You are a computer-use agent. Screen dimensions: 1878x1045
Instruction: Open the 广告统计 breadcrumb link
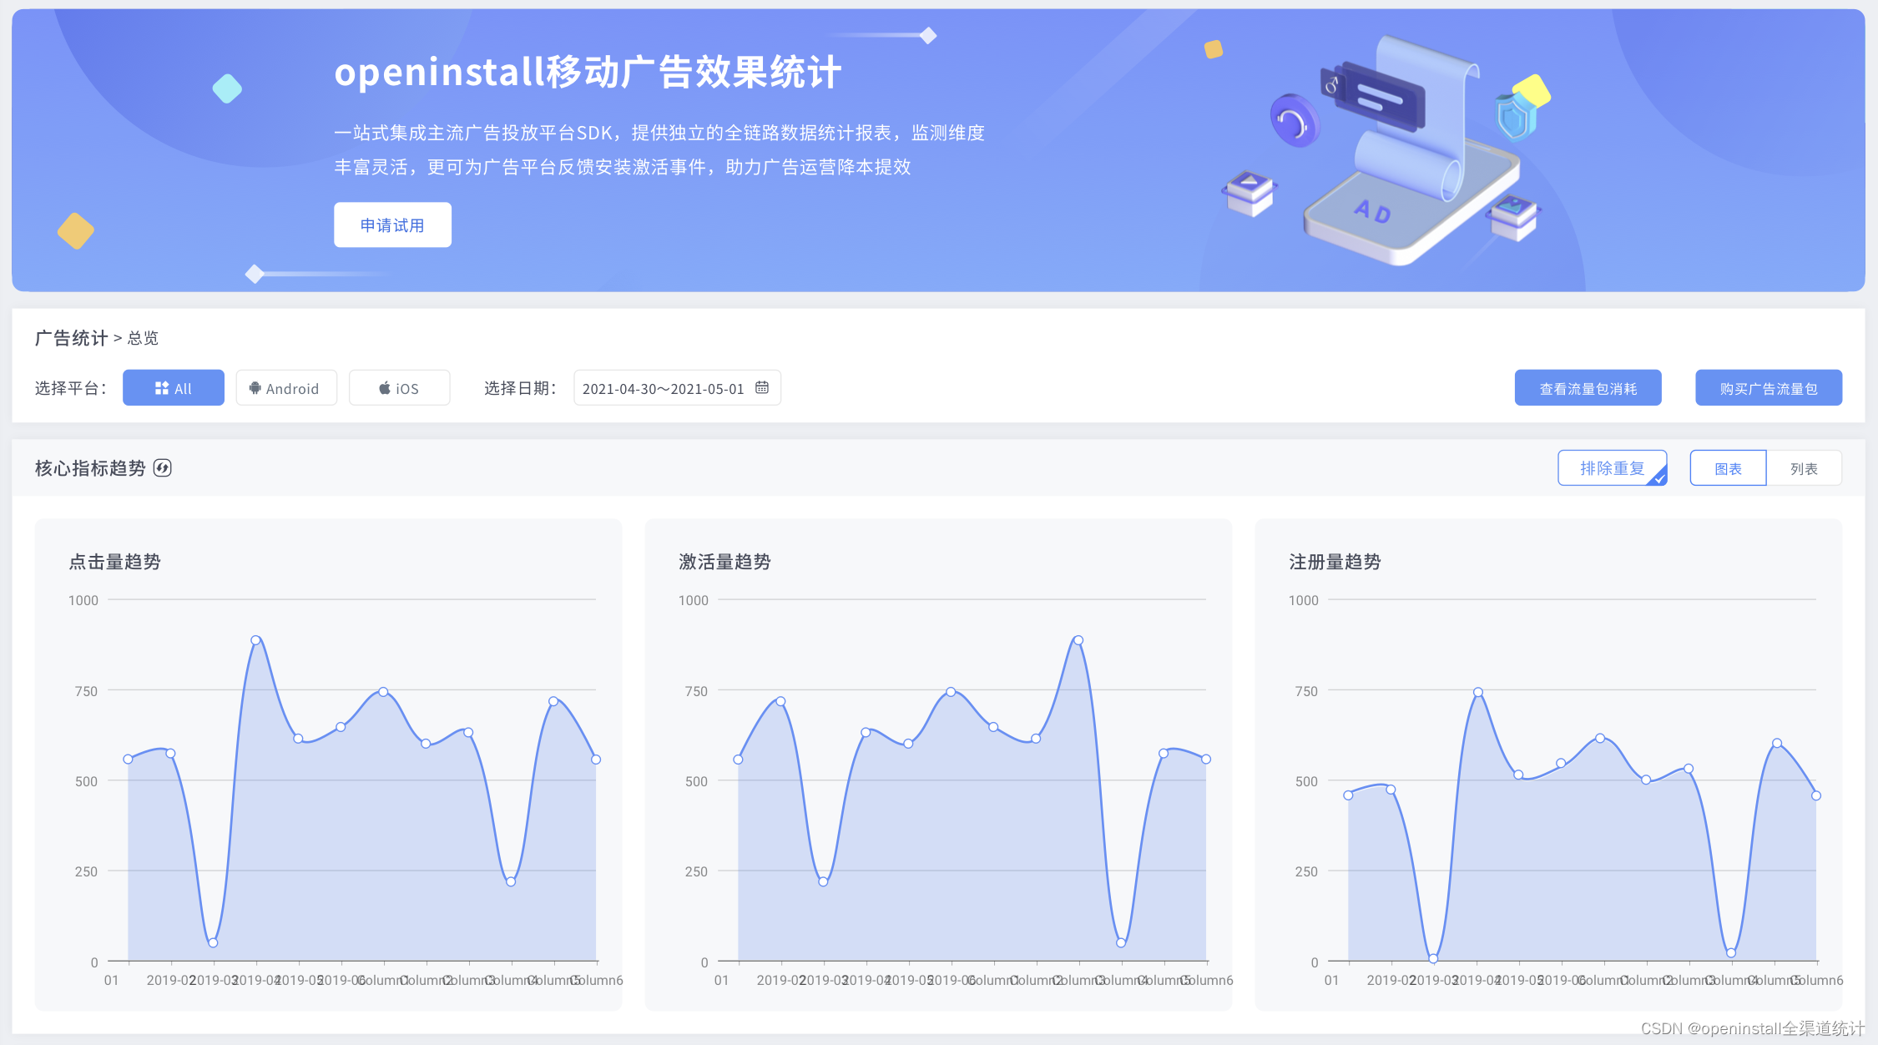pyautogui.click(x=71, y=338)
